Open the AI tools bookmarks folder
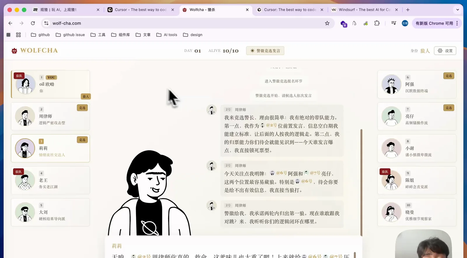Screen dimensions: 467x258 (x=167, y=35)
